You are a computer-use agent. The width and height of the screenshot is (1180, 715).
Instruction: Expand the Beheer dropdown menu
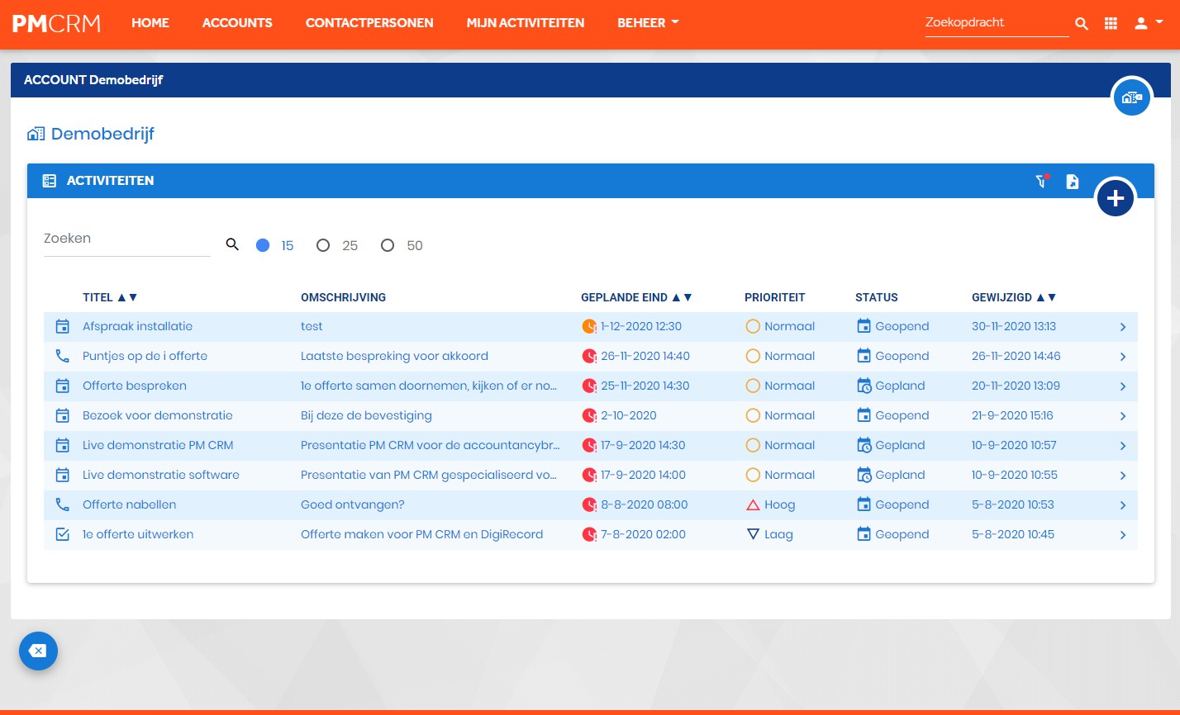[x=648, y=23]
